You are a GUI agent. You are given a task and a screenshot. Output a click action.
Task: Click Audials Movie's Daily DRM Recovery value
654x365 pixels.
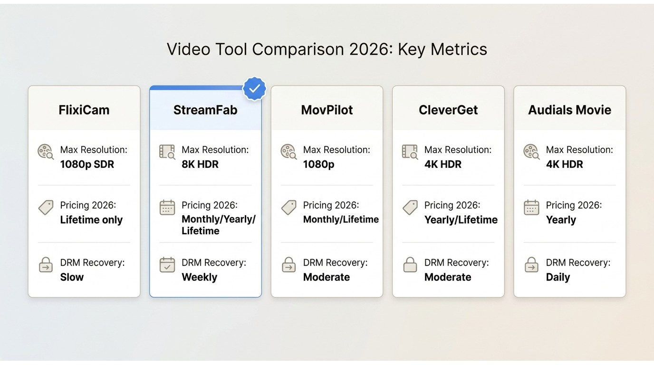(558, 277)
